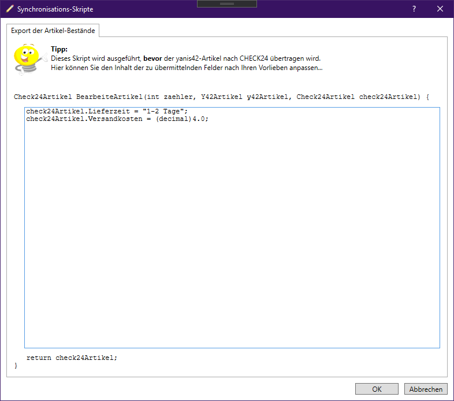Click the bold word bevor in the tip
The height and width of the screenshot is (401, 454).
point(152,58)
